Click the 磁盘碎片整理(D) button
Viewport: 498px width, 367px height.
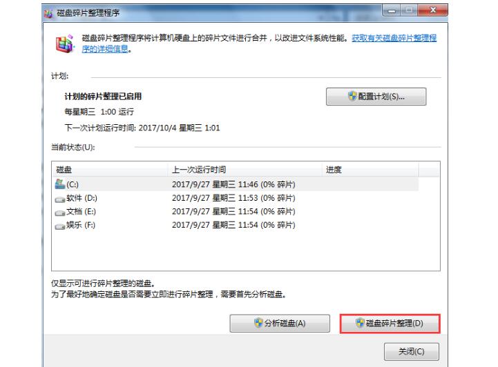(390, 324)
